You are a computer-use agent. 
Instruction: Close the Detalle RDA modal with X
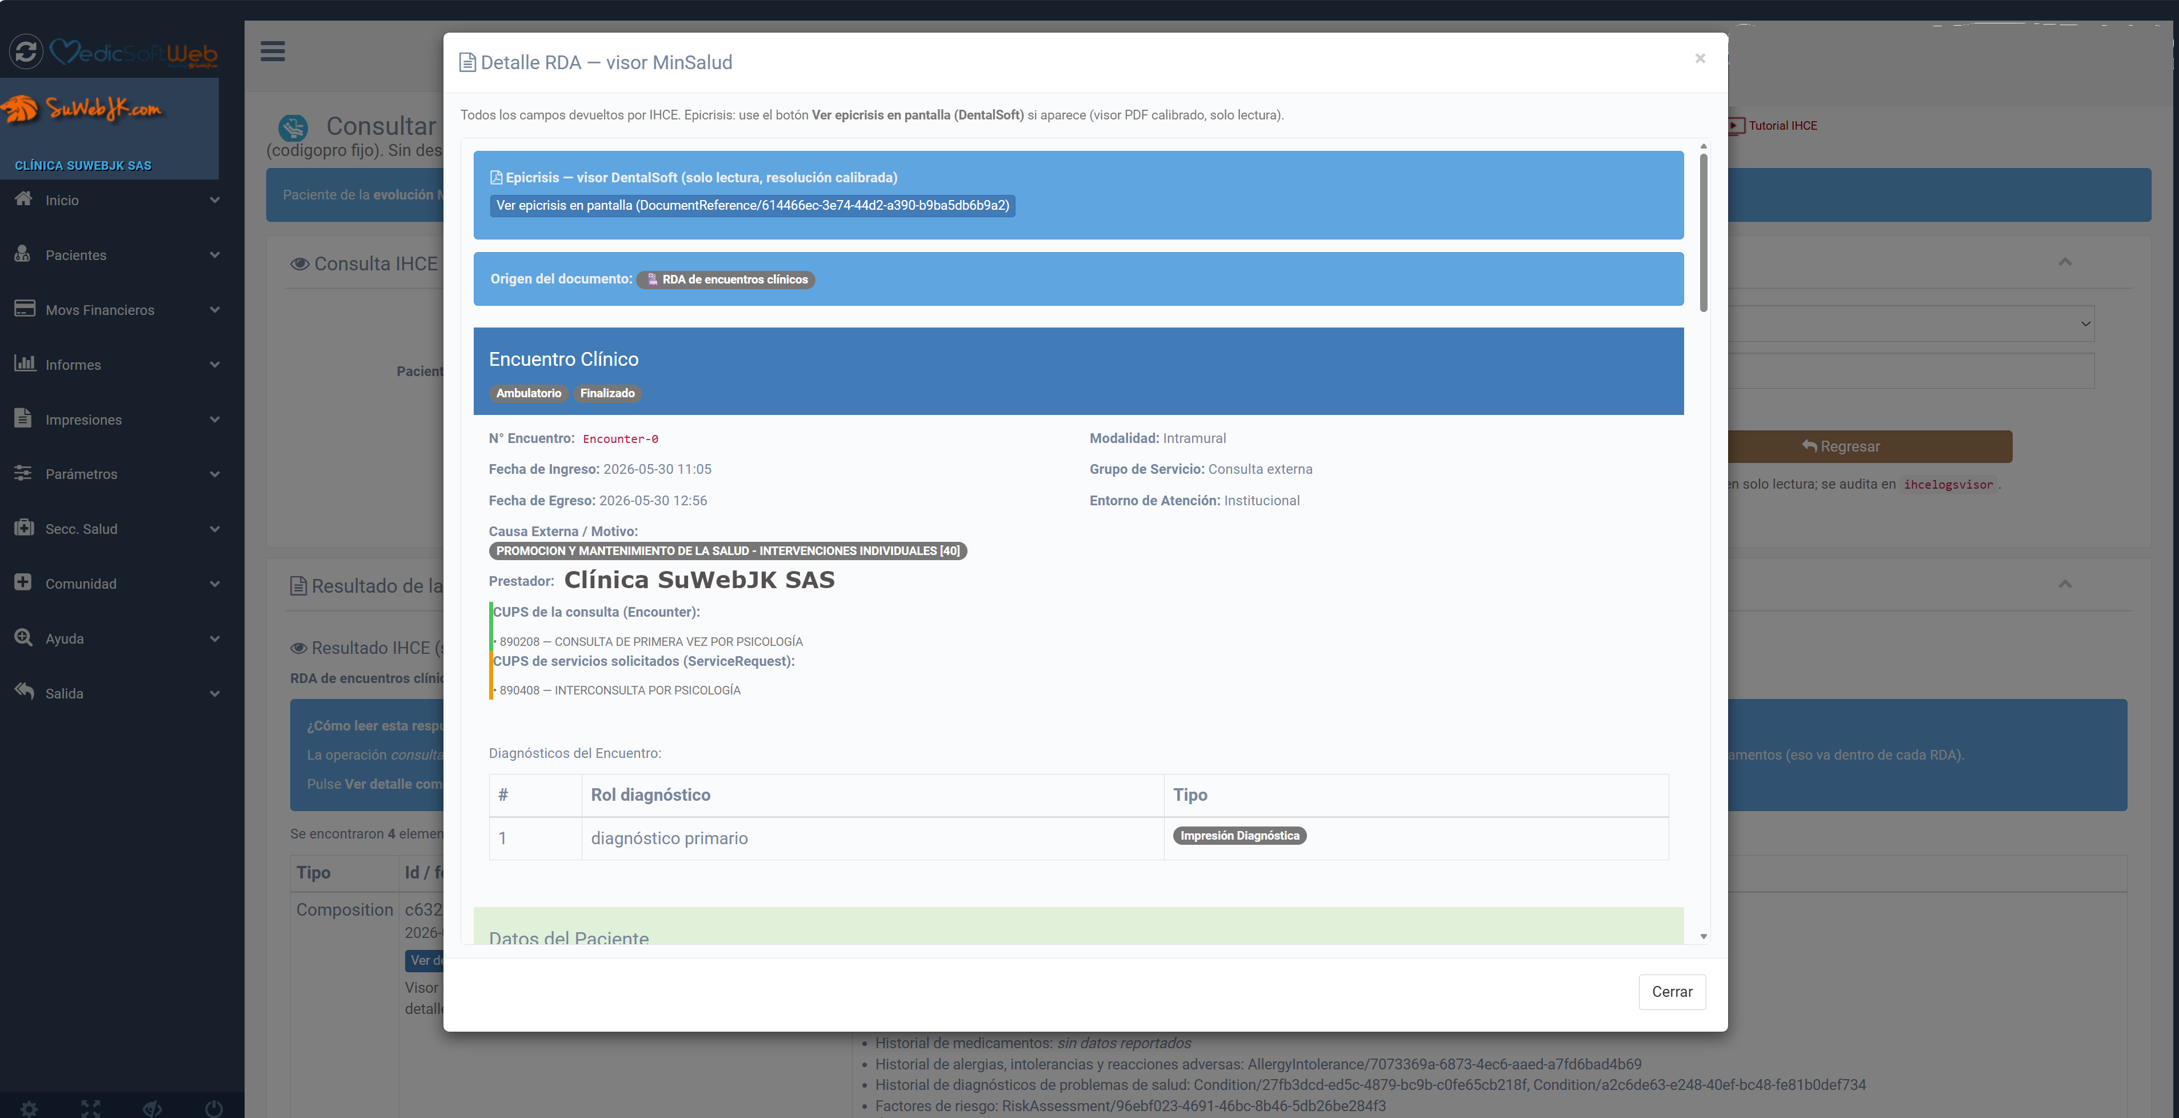(x=1700, y=58)
